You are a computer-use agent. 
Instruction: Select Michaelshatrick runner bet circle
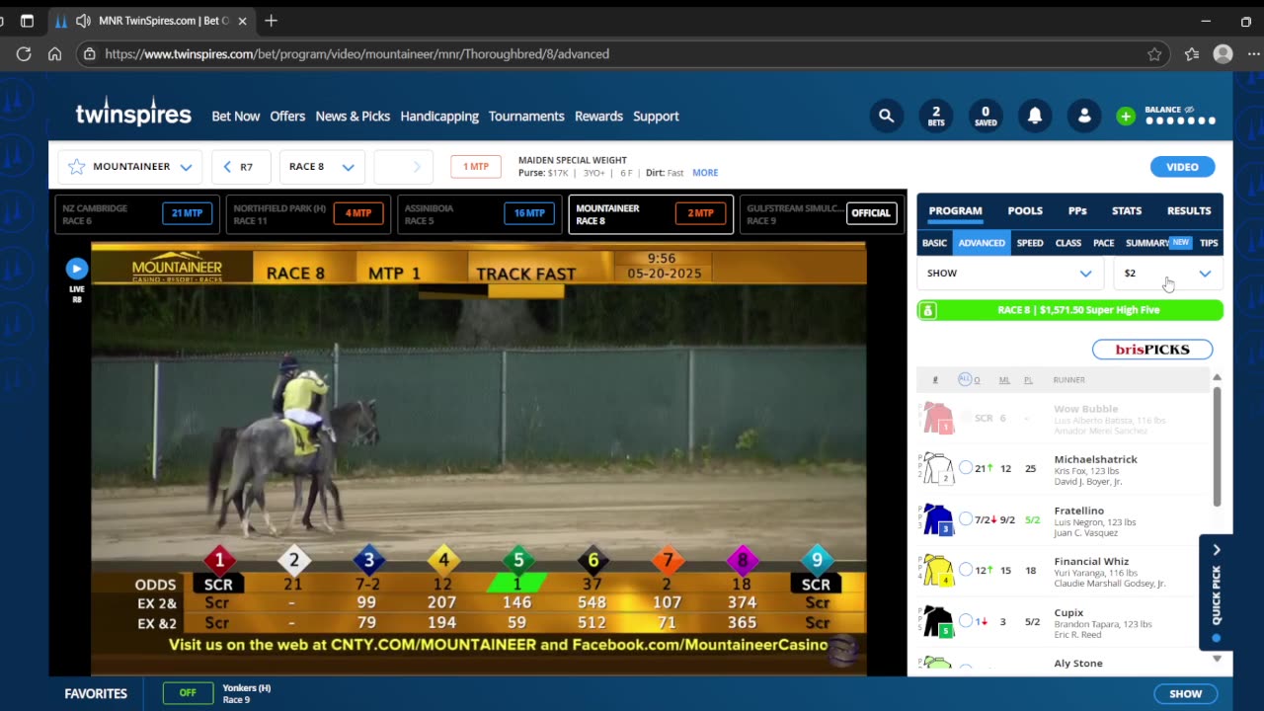tap(966, 468)
